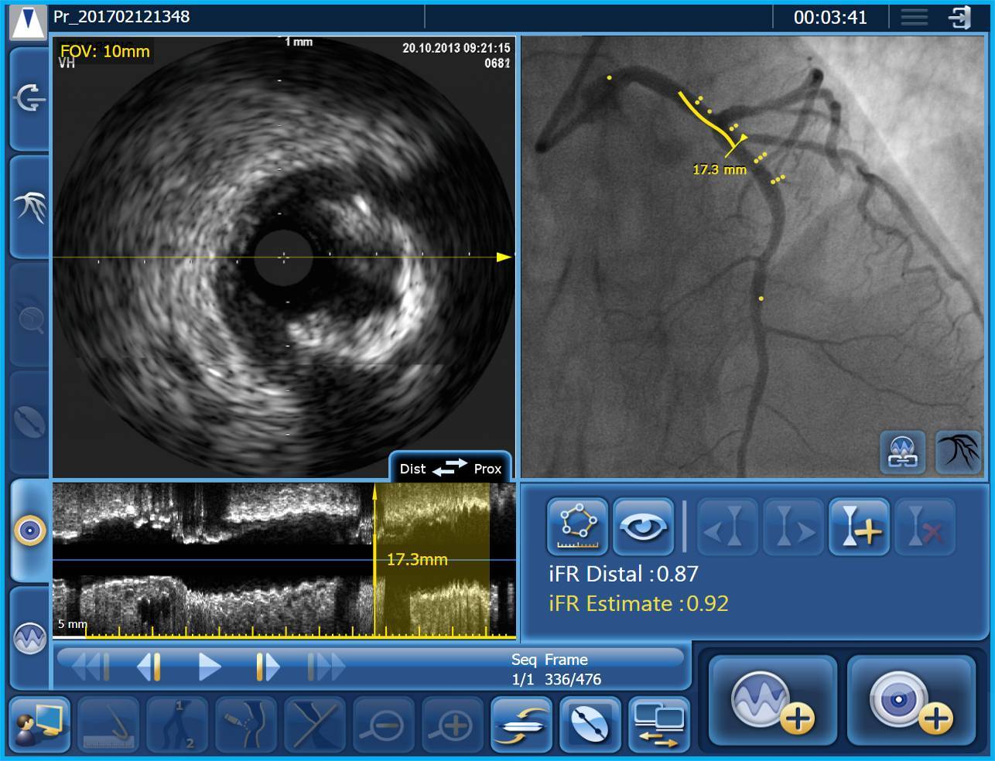
Task: Open the patient workstation icon
Action: (x=39, y=725)
